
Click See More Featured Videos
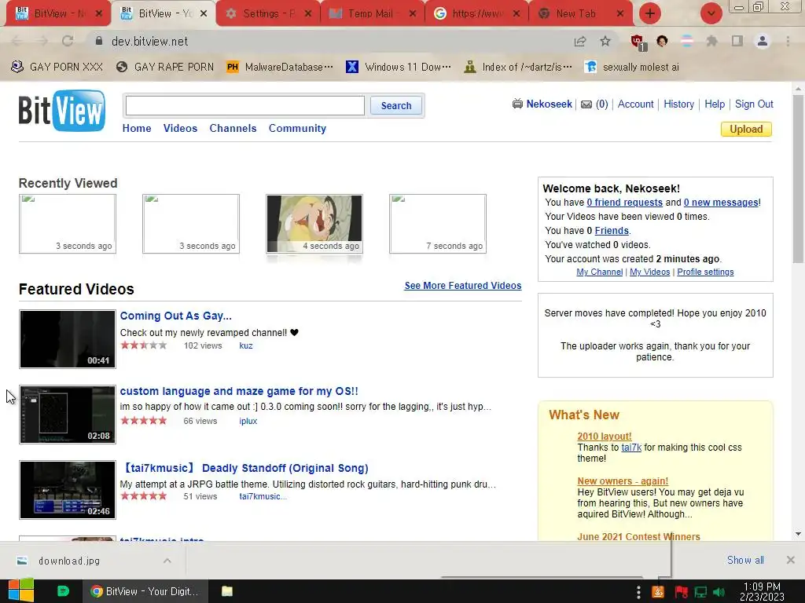click(462, 286)
